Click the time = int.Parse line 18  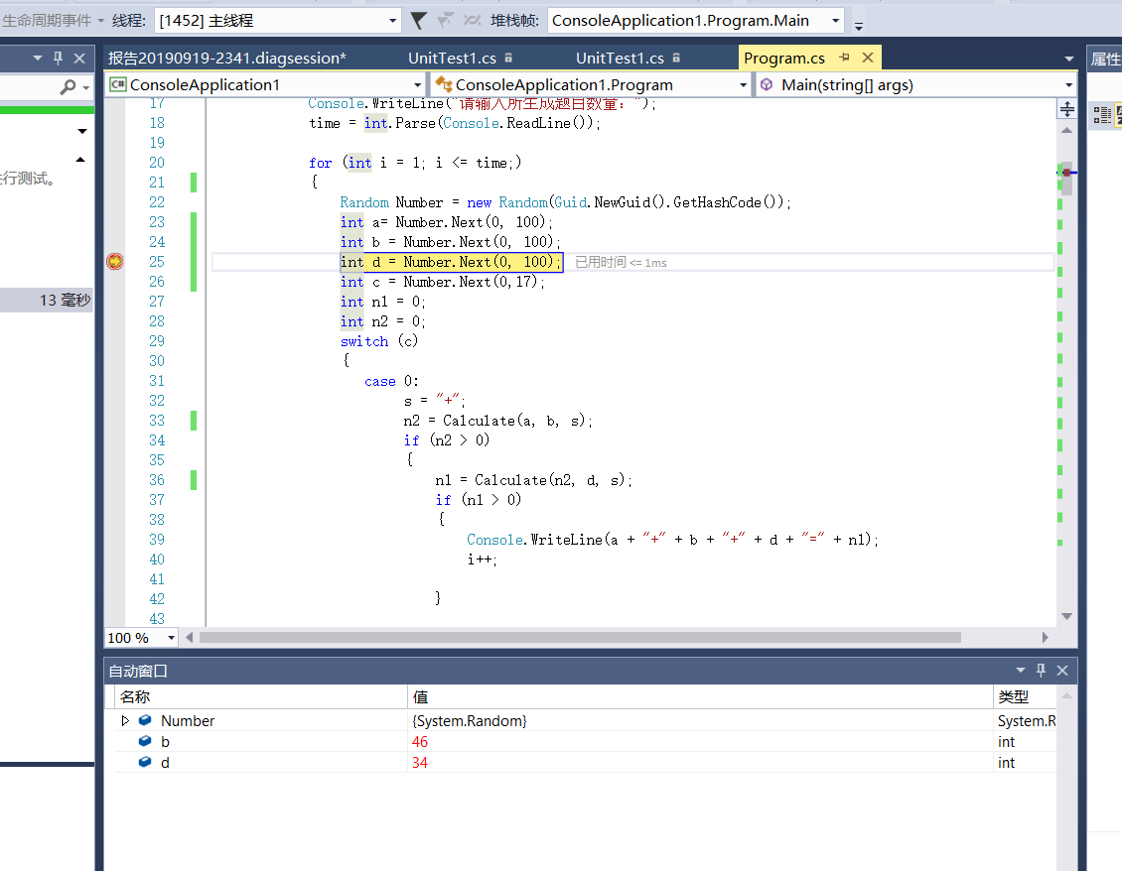pos(455,123)
